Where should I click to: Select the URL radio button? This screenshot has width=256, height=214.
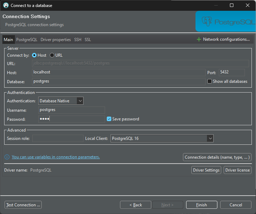tap(52, 55)
